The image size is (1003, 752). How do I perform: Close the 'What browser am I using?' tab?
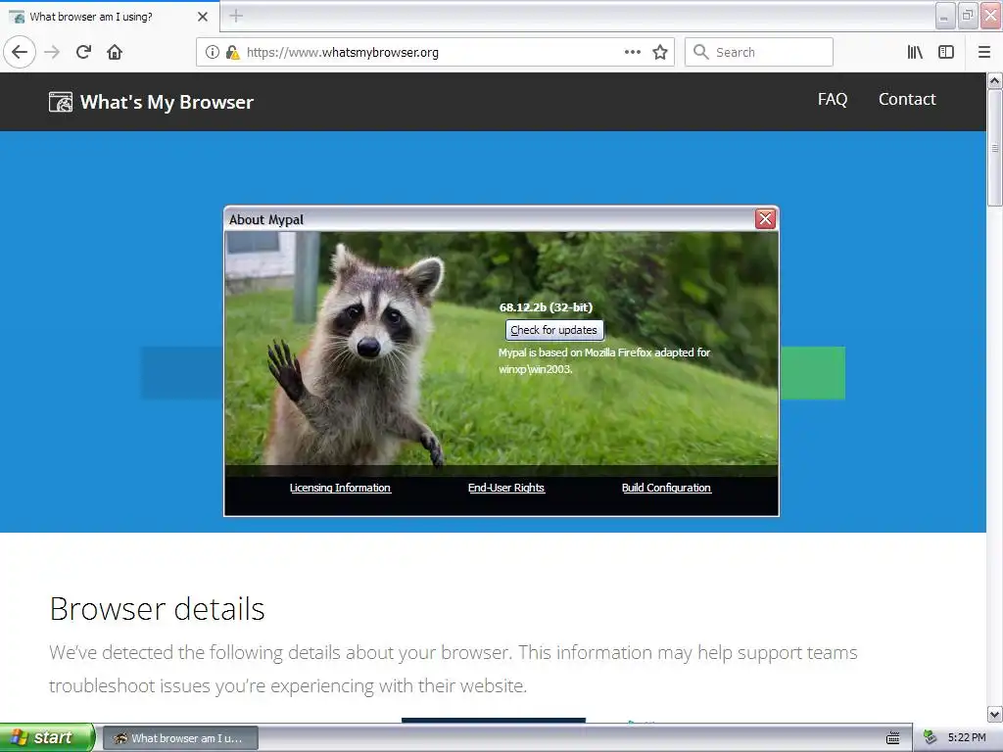tap(203, 17)
